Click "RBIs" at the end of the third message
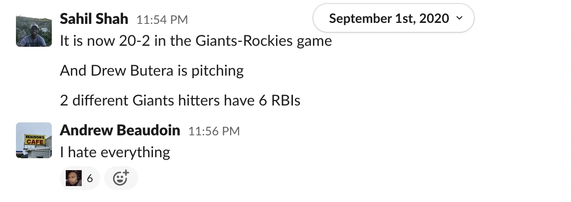The image size is (571, 202). click(x=285, y=101)
